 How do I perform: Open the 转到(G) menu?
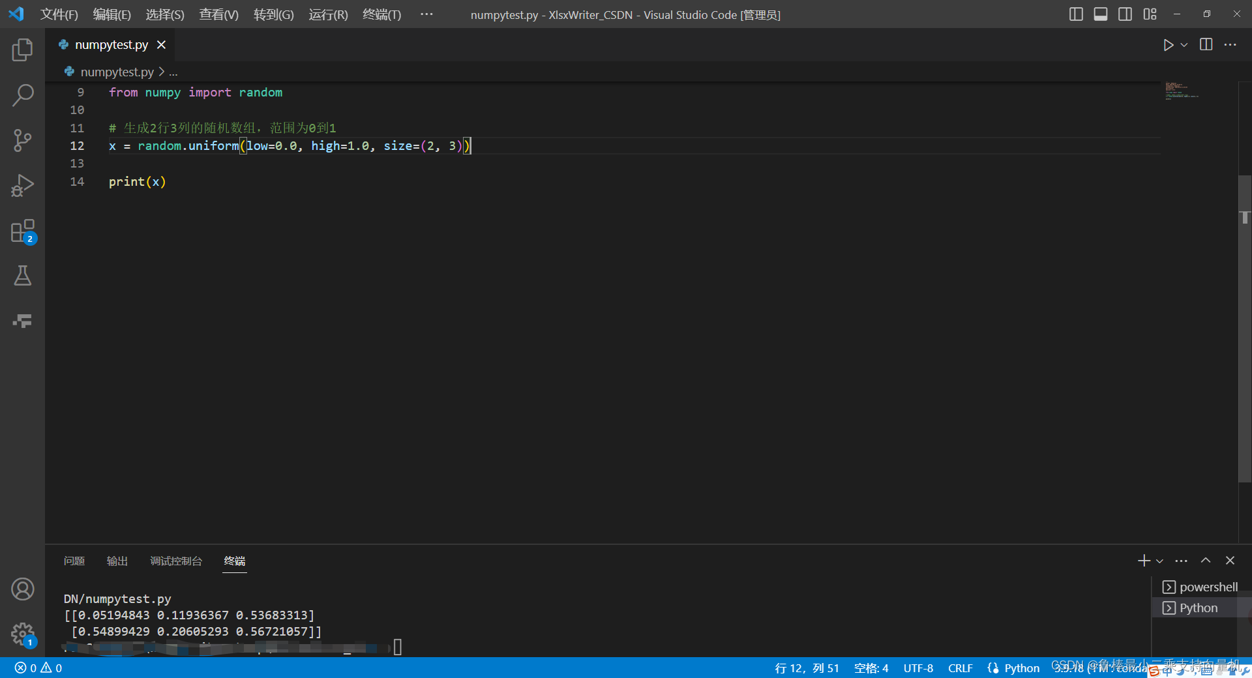[273, 14]
